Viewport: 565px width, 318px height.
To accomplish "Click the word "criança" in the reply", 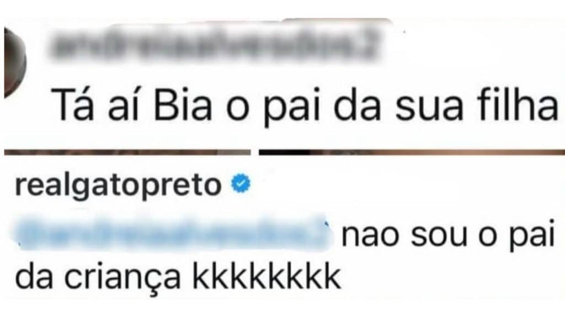I will point(121,279).
